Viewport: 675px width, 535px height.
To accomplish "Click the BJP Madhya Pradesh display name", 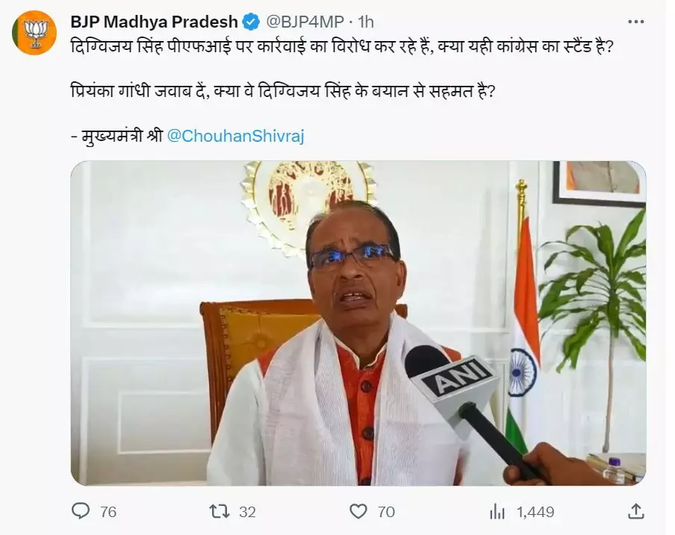I will [154, 22].
